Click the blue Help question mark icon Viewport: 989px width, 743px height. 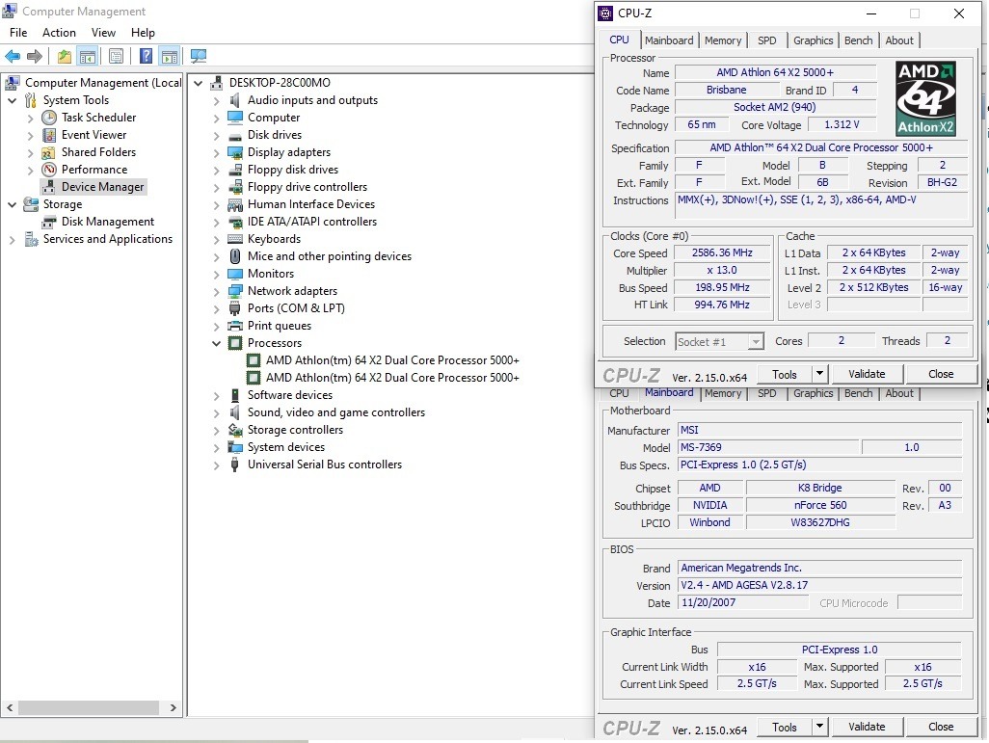tap(146, 56)
